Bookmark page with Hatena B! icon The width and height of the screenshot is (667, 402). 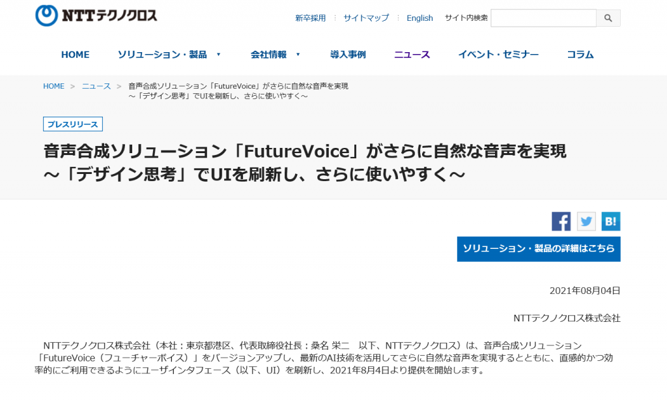point(611,222)
